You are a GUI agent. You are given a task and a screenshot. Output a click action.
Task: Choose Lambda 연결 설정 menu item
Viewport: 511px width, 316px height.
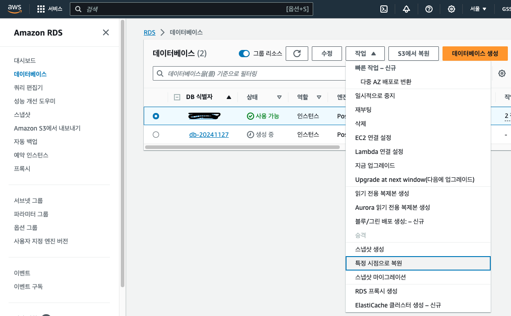[x=418, y=152]
